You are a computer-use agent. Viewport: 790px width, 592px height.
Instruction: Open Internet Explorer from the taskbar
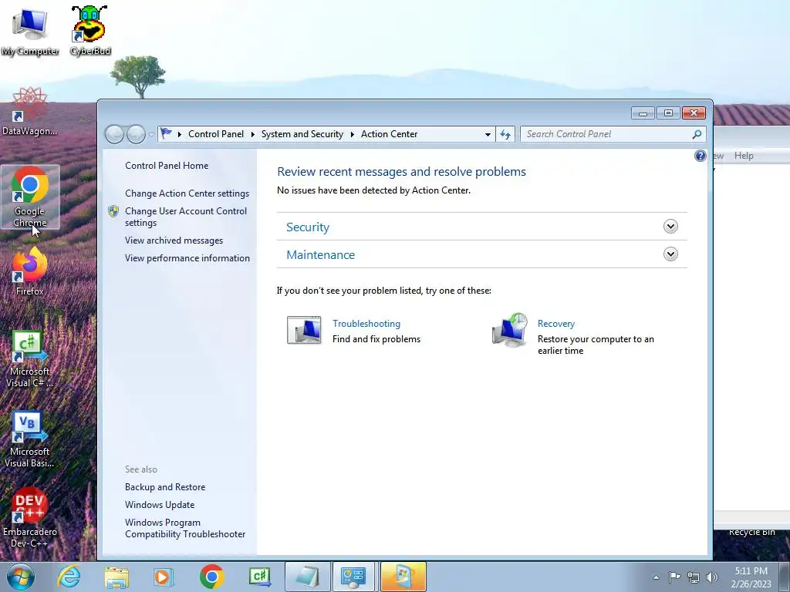pos(69,577)
